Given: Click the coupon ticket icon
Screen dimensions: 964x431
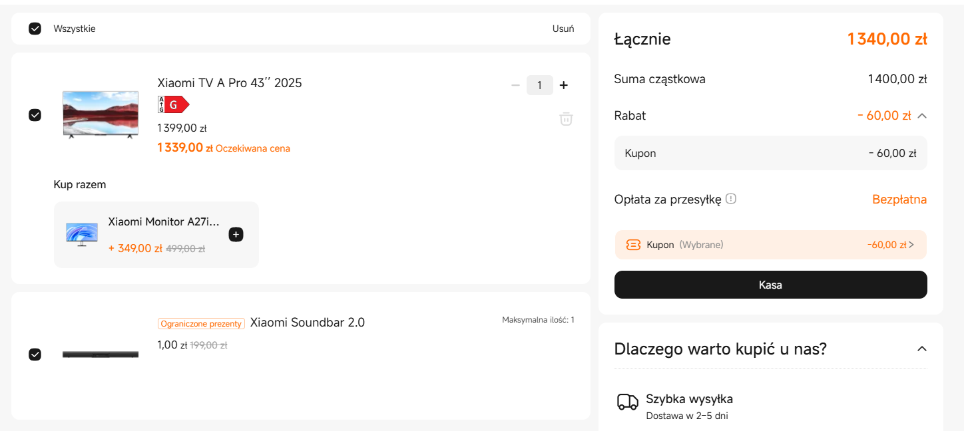Looking at the screenshot, I should (x=633, y=245).
